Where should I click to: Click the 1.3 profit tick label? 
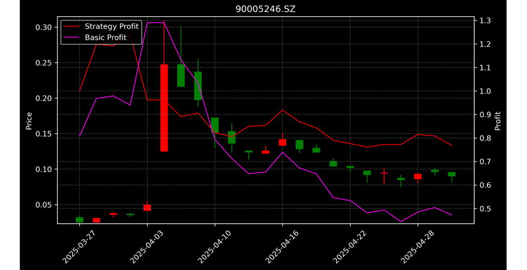(x=484, y=21)
